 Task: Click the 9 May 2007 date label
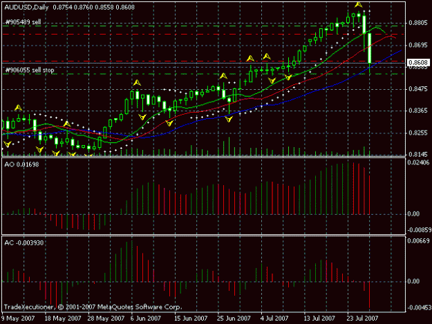click(x=18, y=318)
